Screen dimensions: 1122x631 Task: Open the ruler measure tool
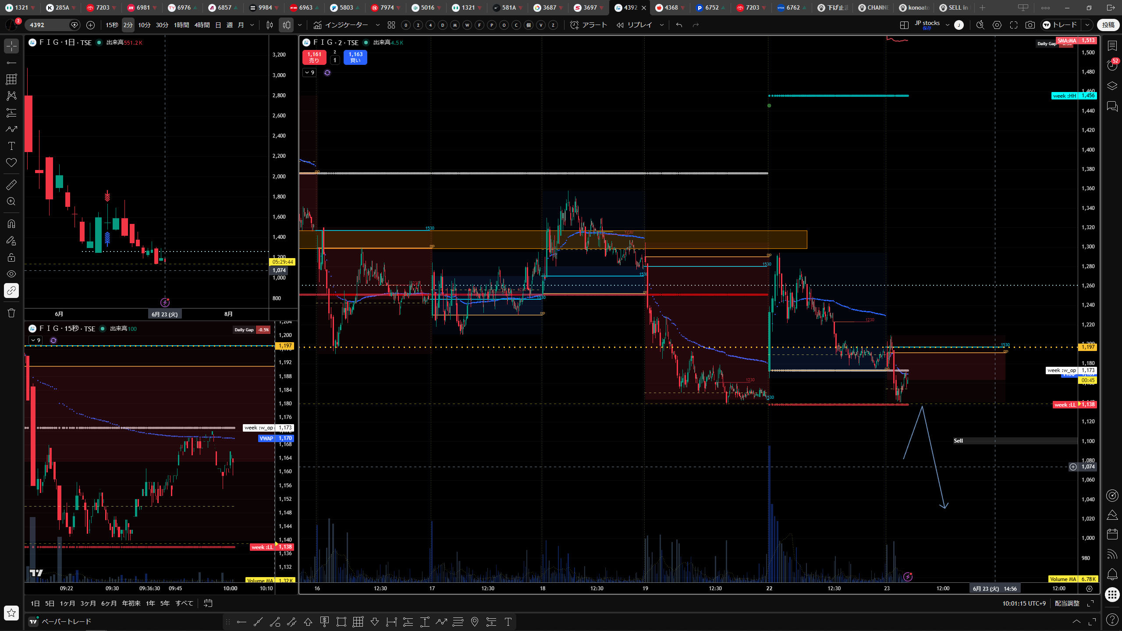point(11,185)
